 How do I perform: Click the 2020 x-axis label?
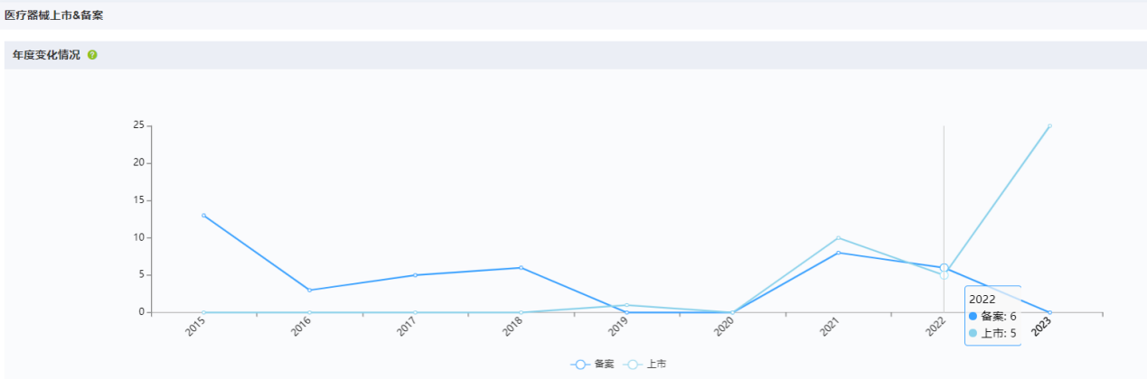point(725,327)
